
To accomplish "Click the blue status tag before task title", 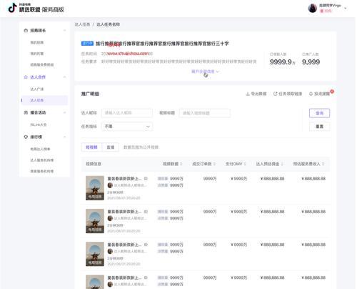I will coord(87,44).
